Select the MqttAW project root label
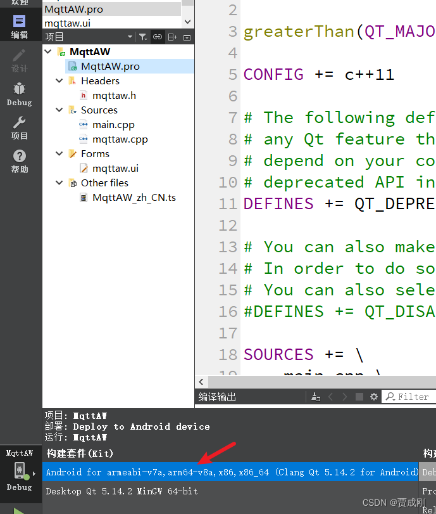Image resolution: width=436 pixels, height=514 pixels. pyautogui.click(x=90, y=52)
